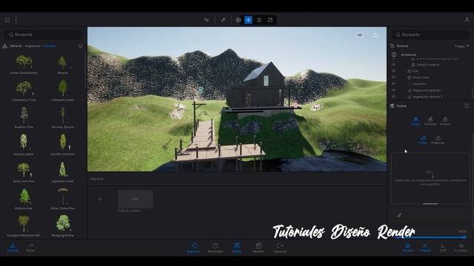The height and width of the screenshot is (266, 474).
Task: Select the Italian Stone Pine tree
Action: coord(62,199)
